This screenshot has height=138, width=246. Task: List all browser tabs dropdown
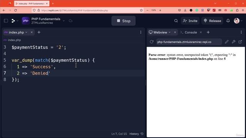pyautogui.click(x=215, y=3)
